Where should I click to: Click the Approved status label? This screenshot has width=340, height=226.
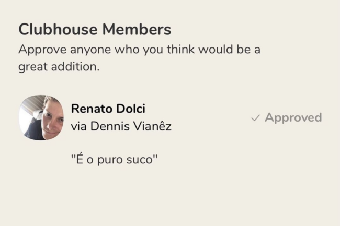click(292, 117)
